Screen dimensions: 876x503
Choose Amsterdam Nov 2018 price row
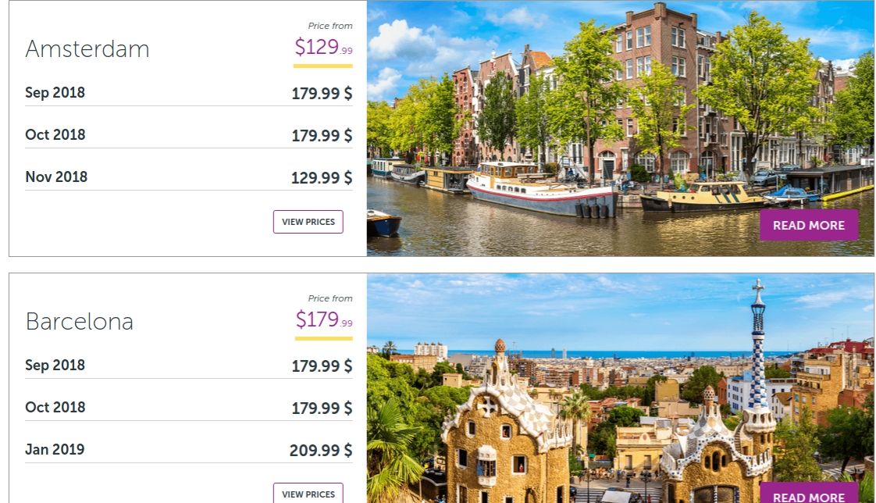pyautogui.click(x=189, y=177)
